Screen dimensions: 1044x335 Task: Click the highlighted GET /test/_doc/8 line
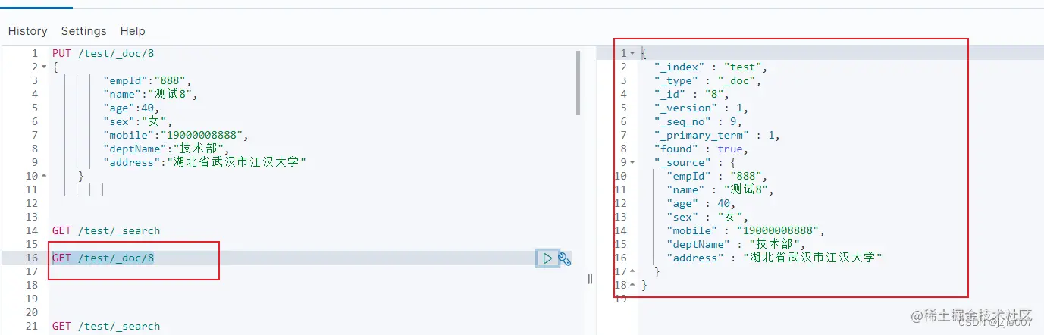pyautogui.click(x=103, y=258)
